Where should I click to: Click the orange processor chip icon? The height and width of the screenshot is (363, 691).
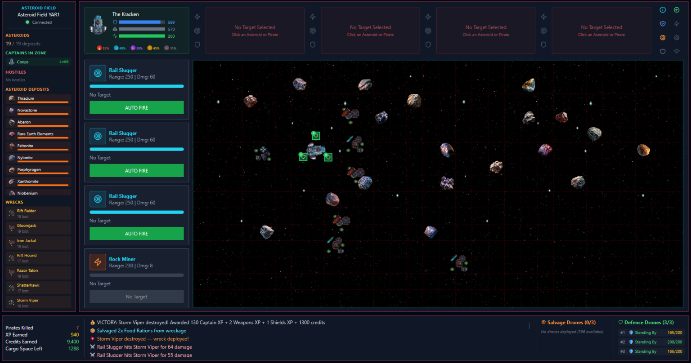pos(663,38)
